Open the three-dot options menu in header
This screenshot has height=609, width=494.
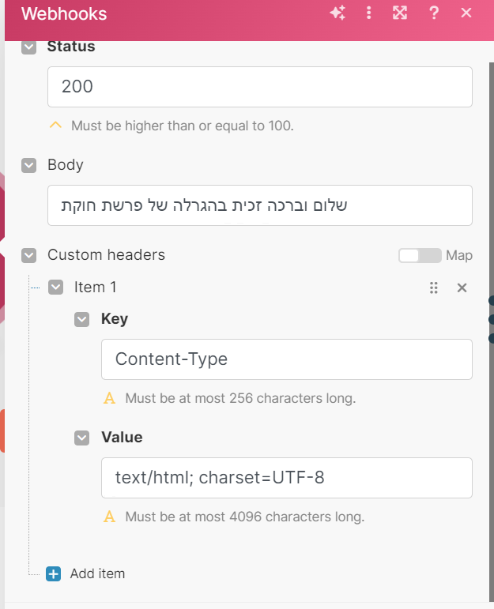coord(368,13)
